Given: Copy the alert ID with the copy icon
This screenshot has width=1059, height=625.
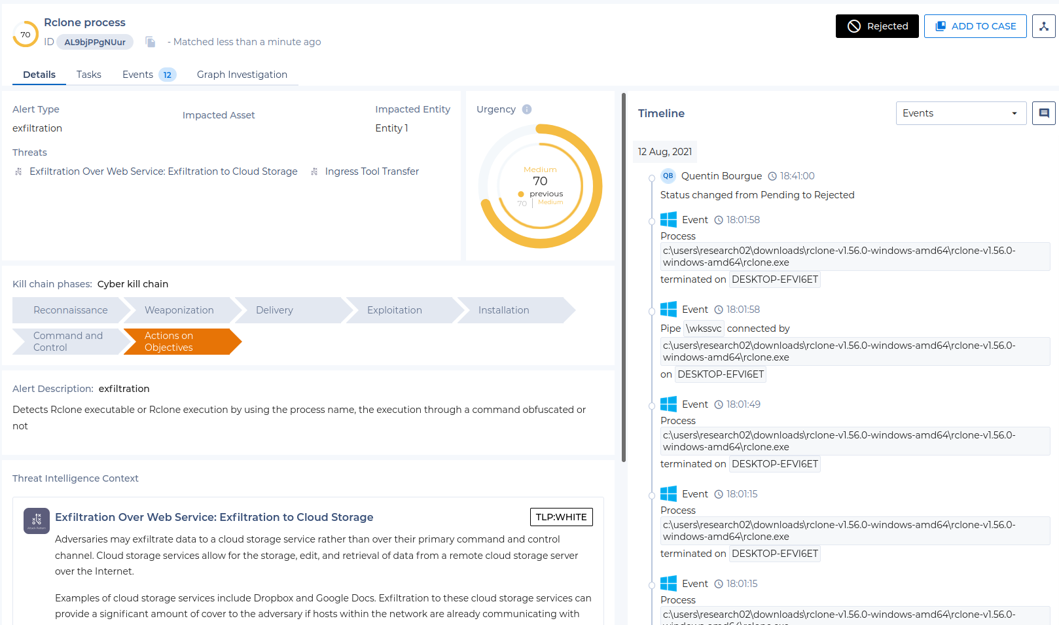Looking at the screenshot, I should 151,42.
